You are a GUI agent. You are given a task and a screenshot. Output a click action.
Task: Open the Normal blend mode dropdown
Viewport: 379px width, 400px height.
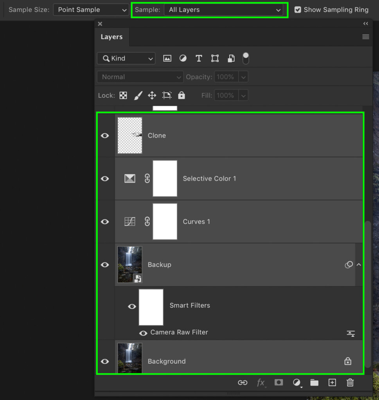point(140,77)
